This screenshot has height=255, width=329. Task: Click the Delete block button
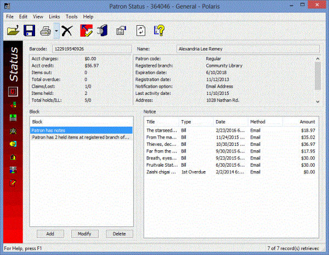[x=119, y=234]
